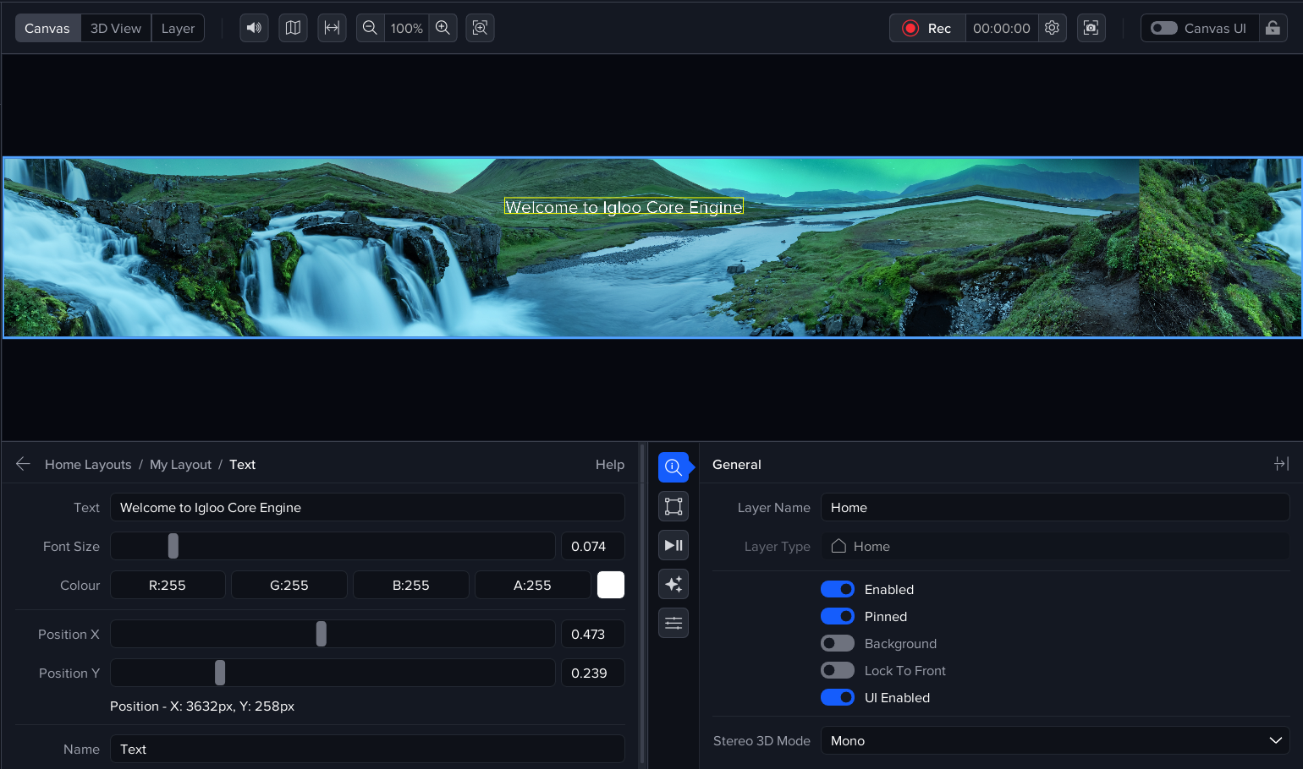Click the map view icon in toolbar
Screen dimensions: 1303x769
[x=293, y=28]
